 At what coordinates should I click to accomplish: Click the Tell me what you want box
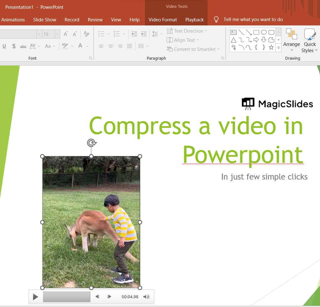point(253,19)
